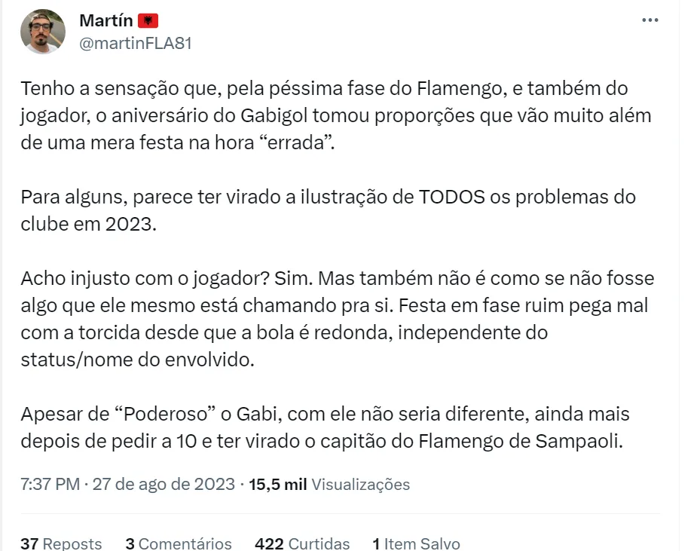Open the Martín display name link
The image size is (700, 551).
click(x=105, y=20)
